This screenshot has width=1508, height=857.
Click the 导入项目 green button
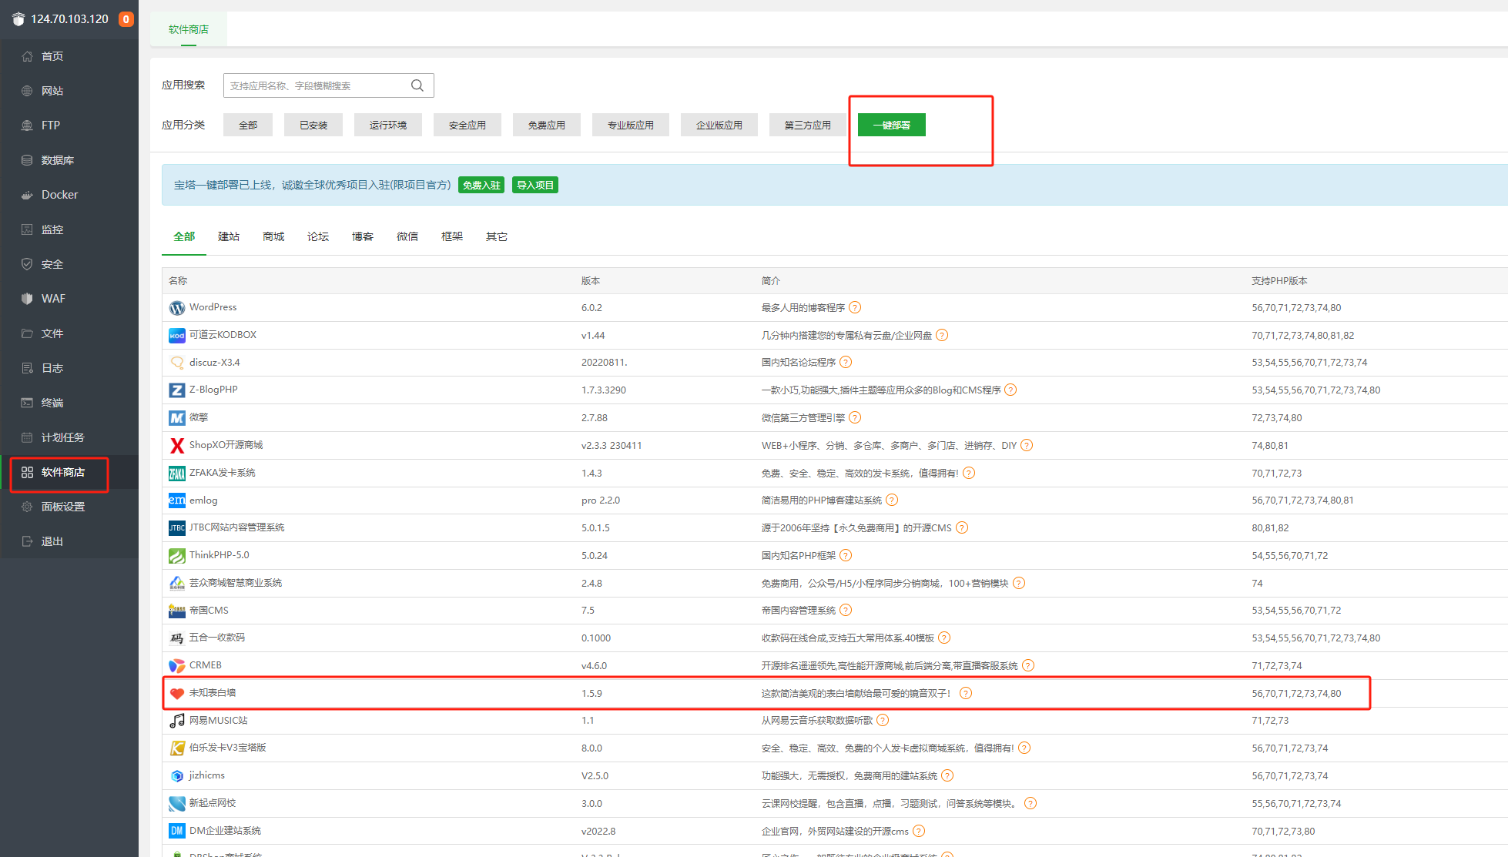(535, 185)
